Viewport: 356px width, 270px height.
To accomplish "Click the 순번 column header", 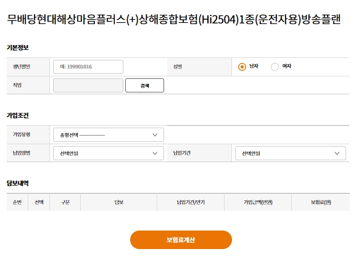I will pos(17,202).
